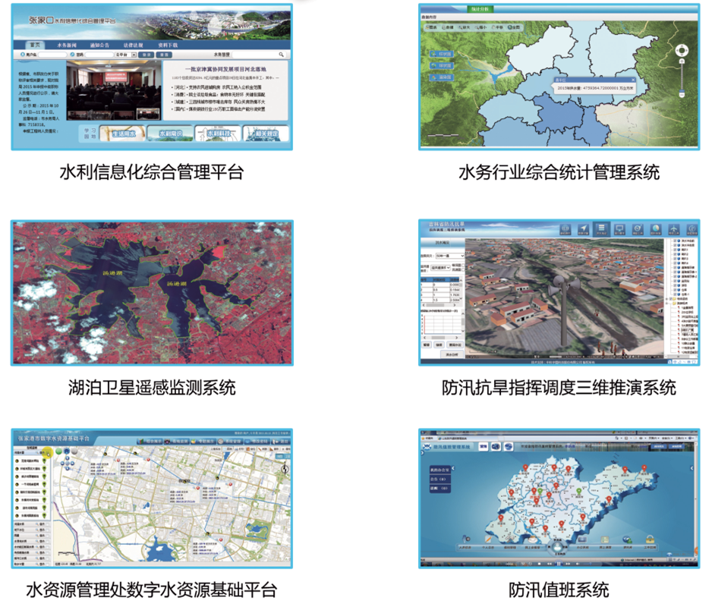Viewport: 712px width, 613px height.
Task: Switch to the 统计分析 tab
Action: pos(480,9)
